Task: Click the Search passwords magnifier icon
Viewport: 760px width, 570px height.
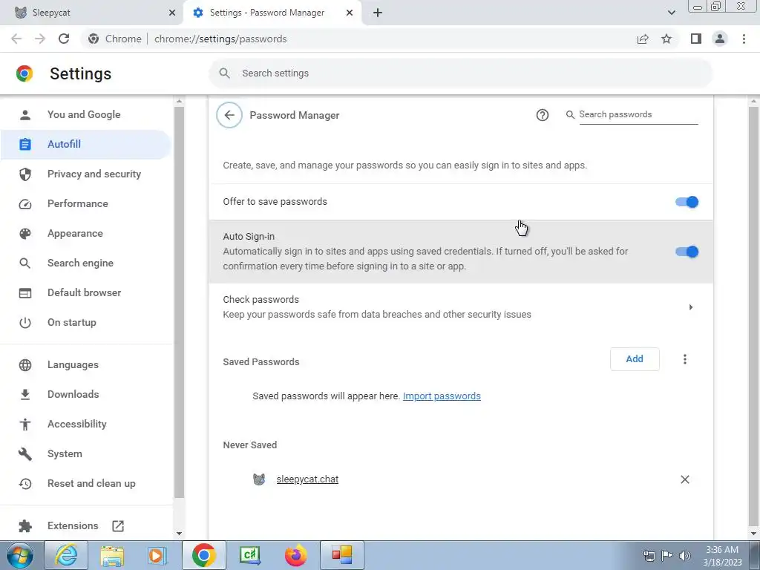Action: click(x=570, y=114)
